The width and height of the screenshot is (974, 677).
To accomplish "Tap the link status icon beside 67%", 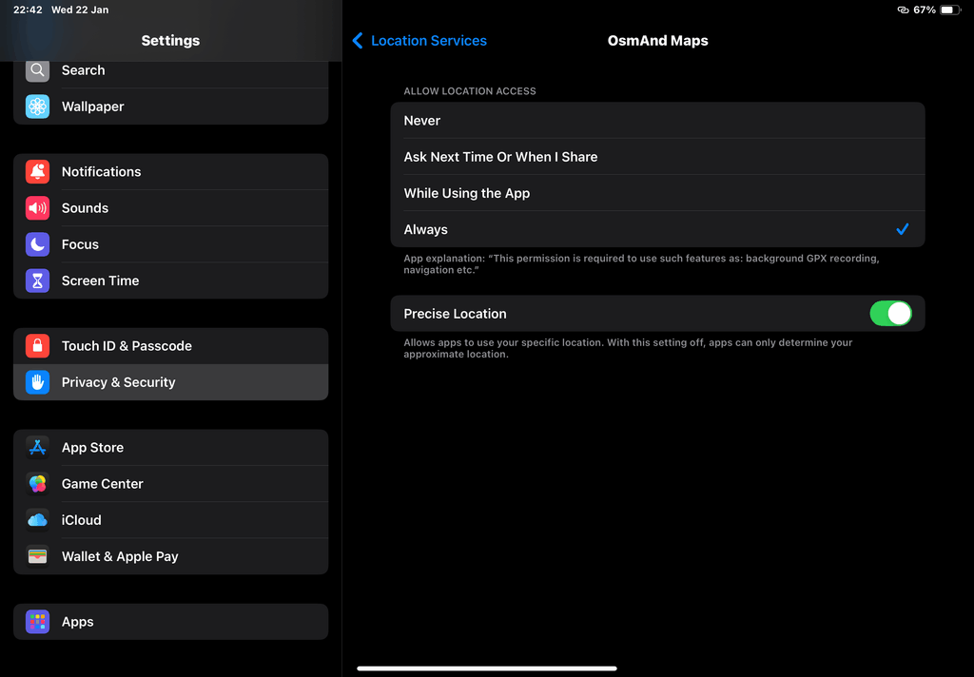I will (x=904, y=10).
